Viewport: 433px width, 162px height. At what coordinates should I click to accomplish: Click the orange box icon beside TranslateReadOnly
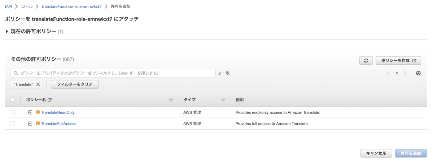point(38,112)
